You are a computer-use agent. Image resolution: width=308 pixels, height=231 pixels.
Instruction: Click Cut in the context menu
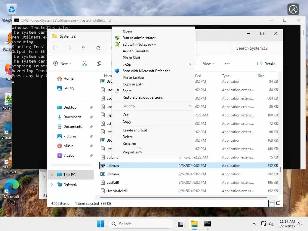pyautogui.click(x=125, y=115)
